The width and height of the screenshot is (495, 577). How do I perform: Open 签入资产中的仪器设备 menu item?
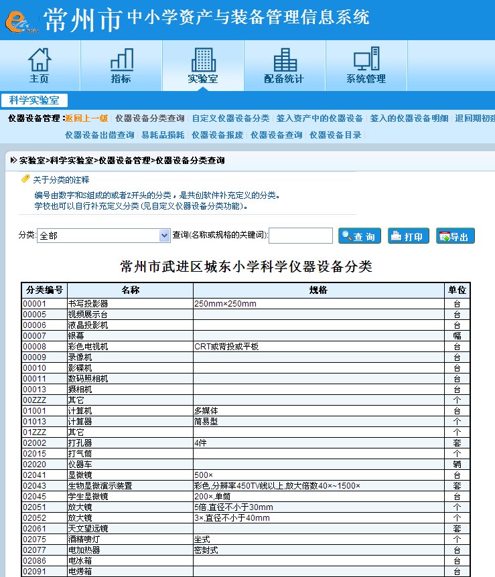(x=320, y=118)
